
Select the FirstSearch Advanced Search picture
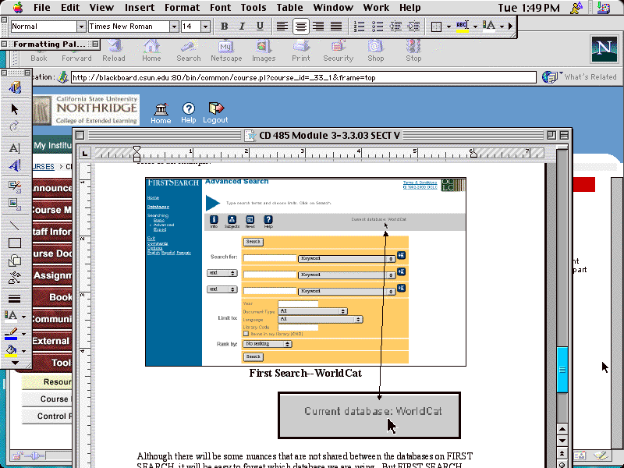coord(306,271)
